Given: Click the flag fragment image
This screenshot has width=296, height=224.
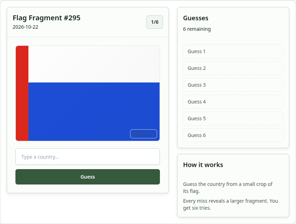Looking at the screenshot, I should pyautogui.click(x=88, y=93).
